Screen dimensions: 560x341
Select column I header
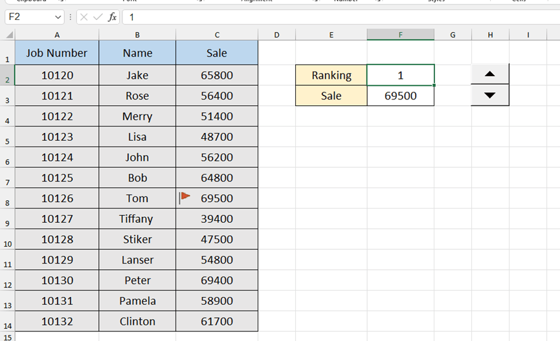tap(528, 35)
